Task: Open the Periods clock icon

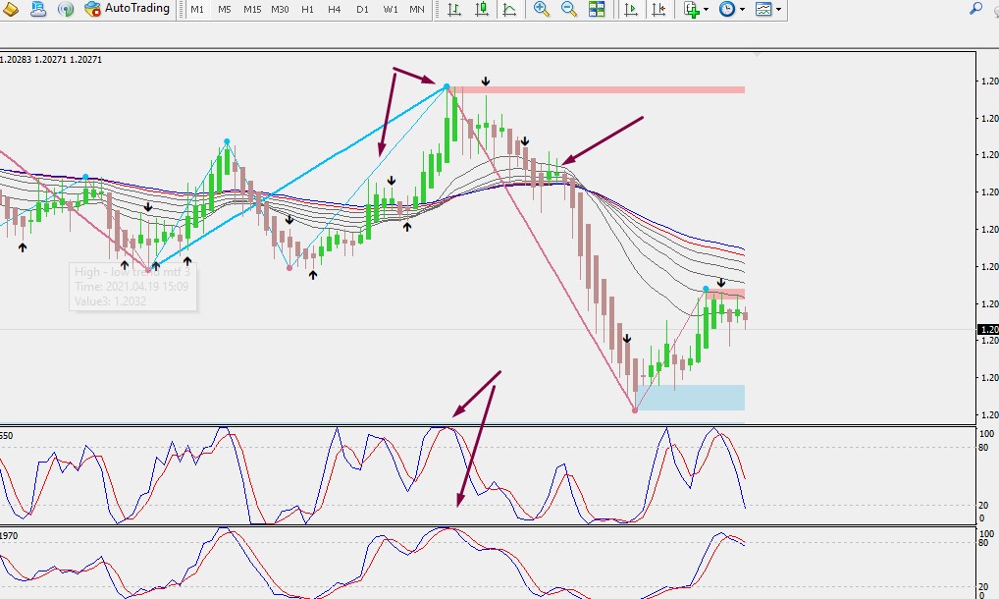Action: [727, 9]
